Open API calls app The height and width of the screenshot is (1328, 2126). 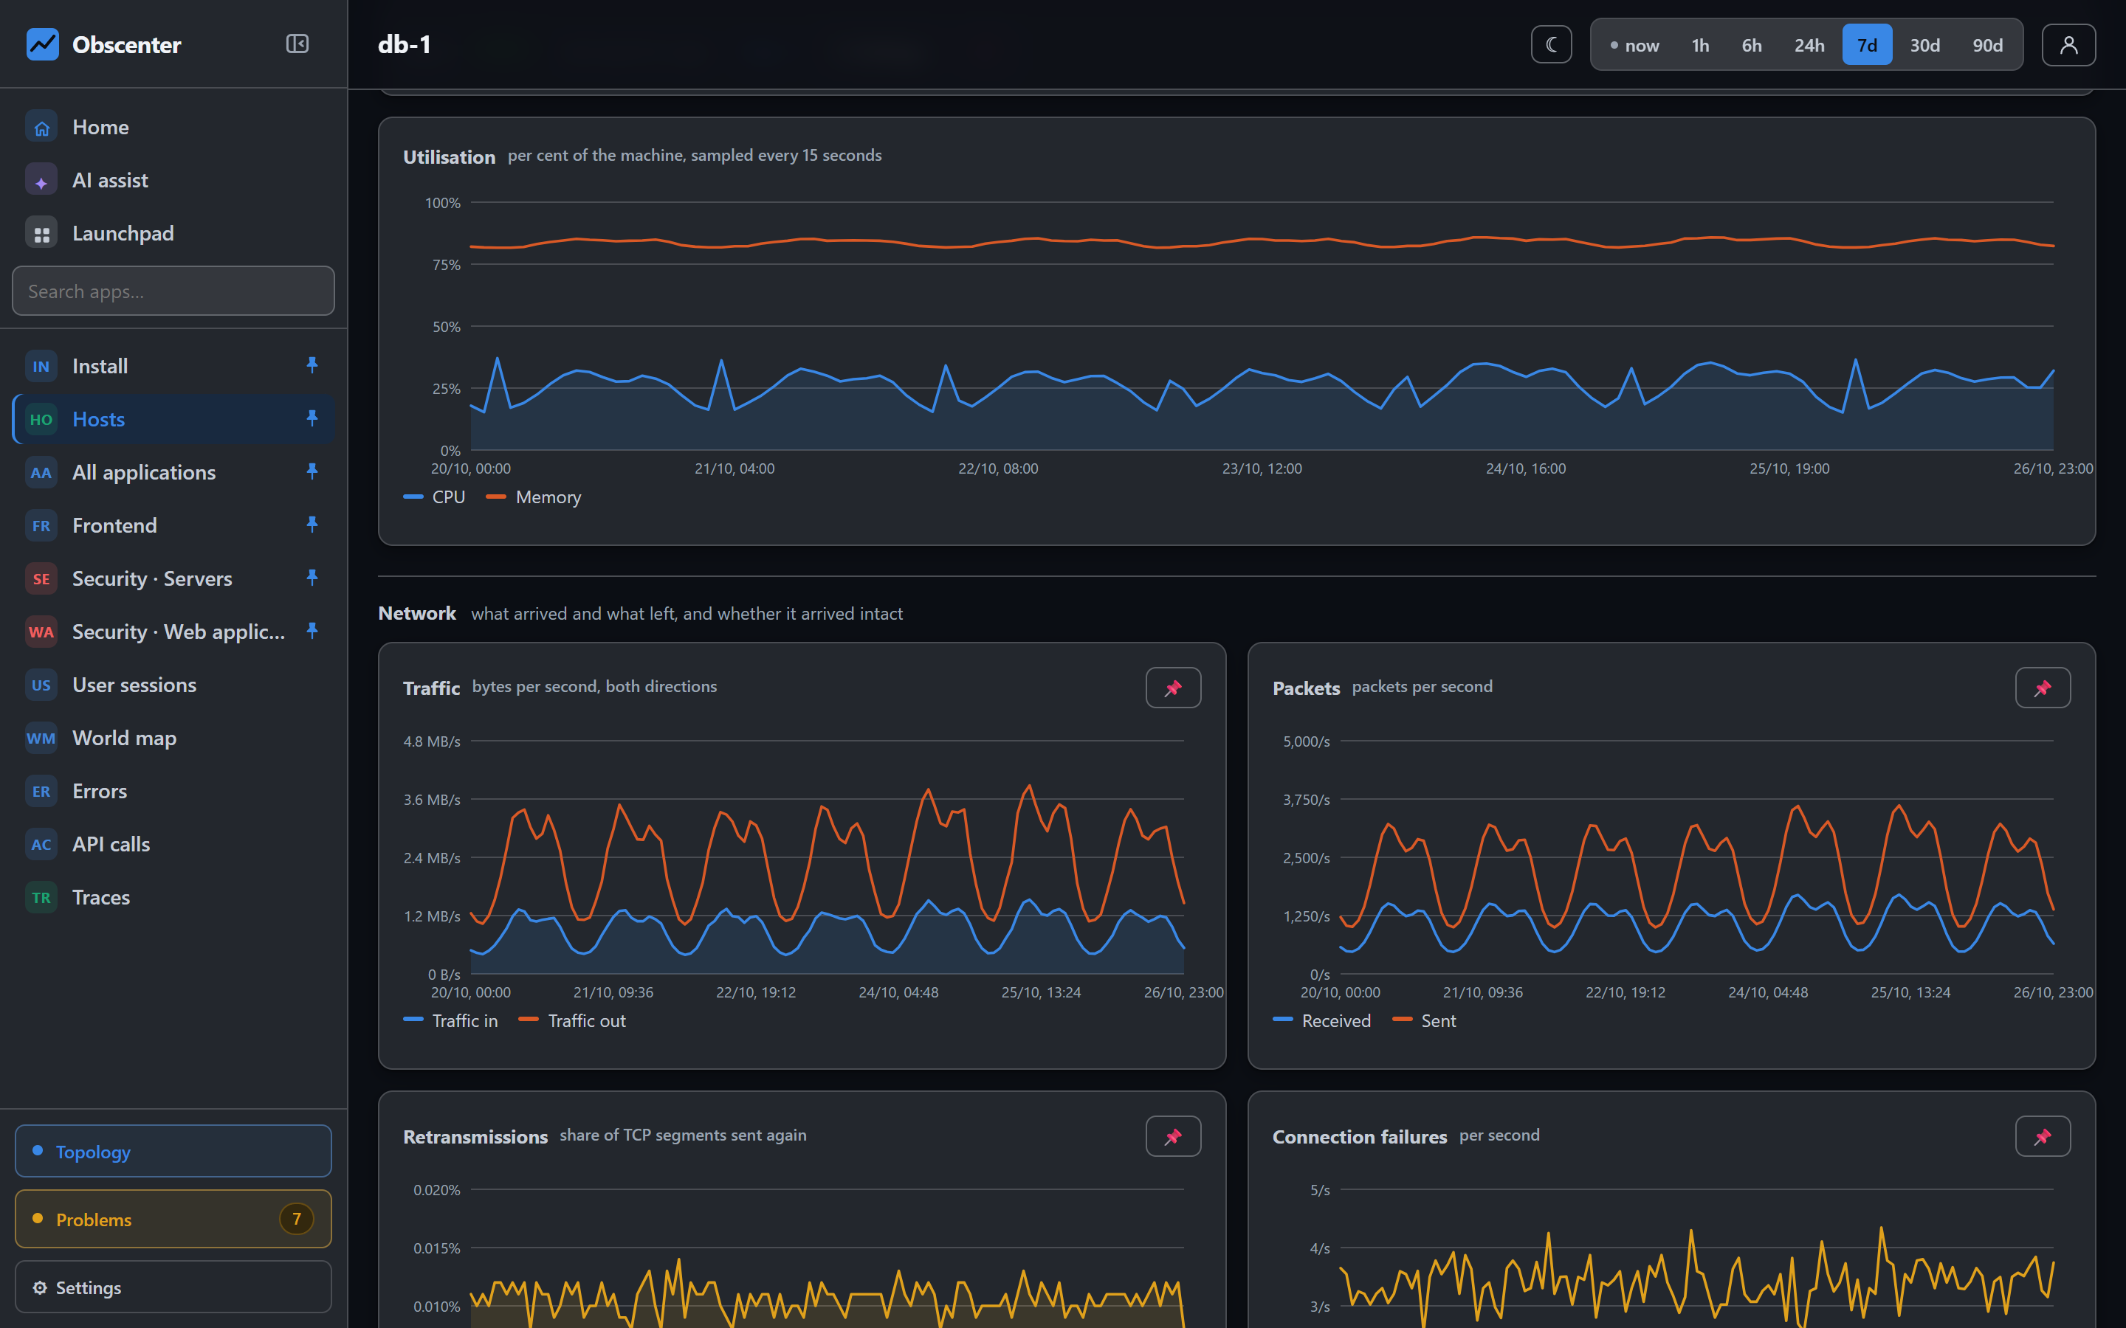point(173,844)
